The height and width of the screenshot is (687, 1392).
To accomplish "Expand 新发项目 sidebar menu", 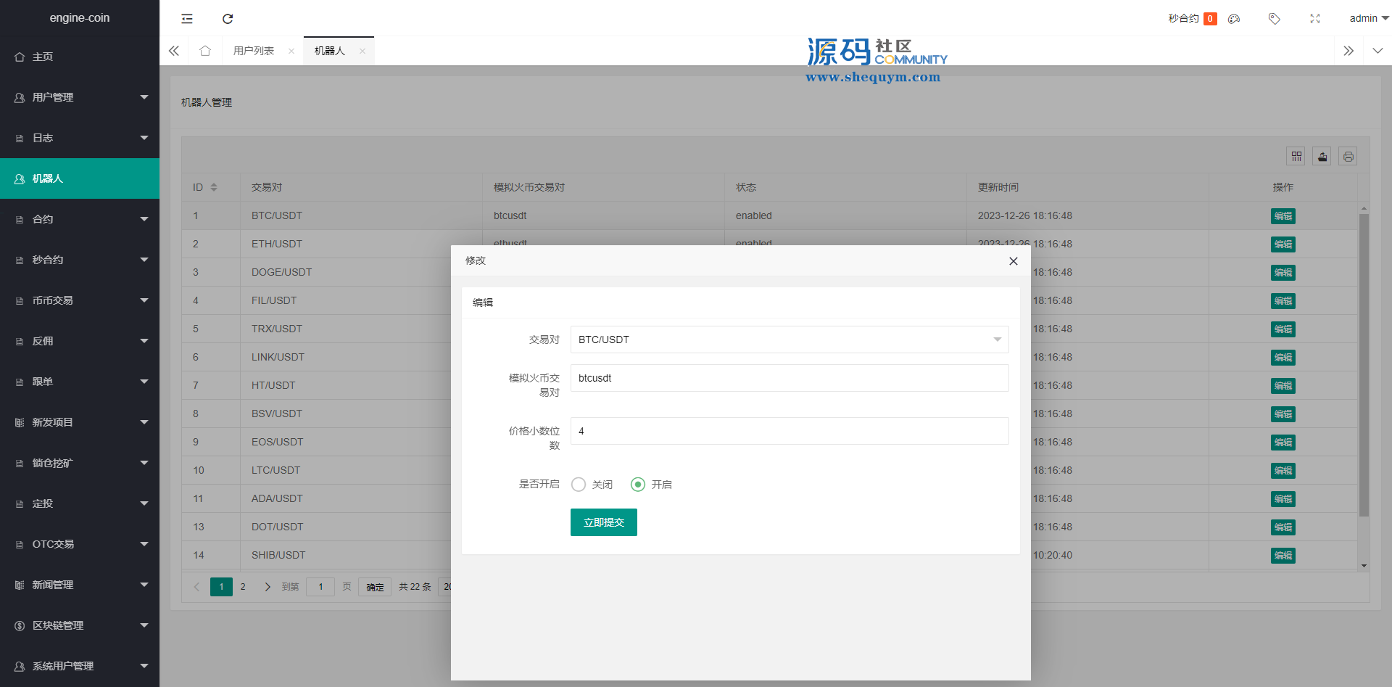I will (x=80, y=422).
